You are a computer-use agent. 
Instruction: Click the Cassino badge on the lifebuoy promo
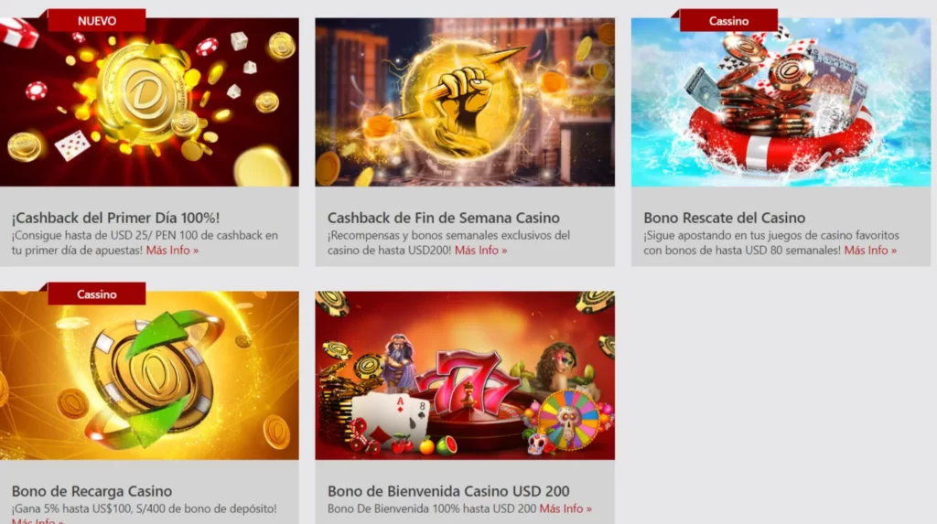coord(728,20)
